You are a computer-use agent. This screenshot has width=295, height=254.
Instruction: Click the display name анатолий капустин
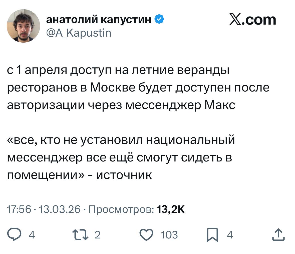[x=99, y=19]
